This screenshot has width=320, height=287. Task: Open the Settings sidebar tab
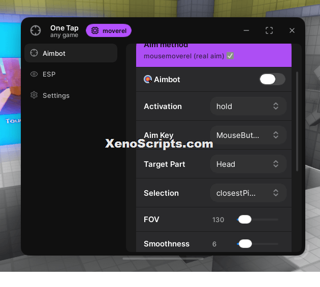coord(71,95)
